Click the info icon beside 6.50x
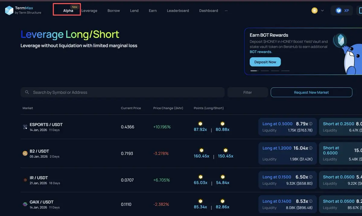This screenshot has height=216, width=362. [311, 177]
